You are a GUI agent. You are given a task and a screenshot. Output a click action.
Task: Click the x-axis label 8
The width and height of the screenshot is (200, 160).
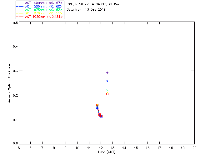click(x=54, y=148)
